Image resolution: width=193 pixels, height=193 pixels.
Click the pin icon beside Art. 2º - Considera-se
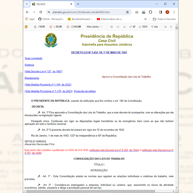click(39, 185)
